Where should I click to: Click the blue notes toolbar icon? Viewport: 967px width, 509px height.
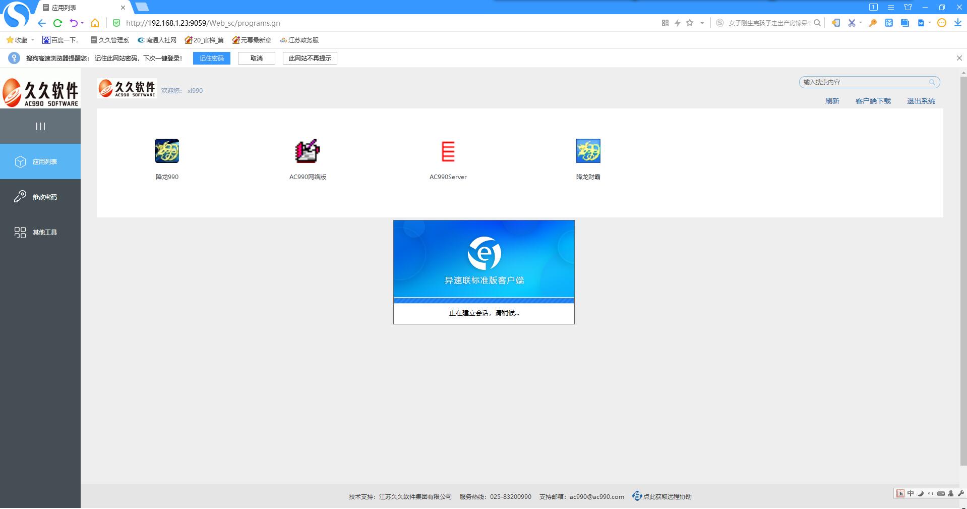[905, 23]
